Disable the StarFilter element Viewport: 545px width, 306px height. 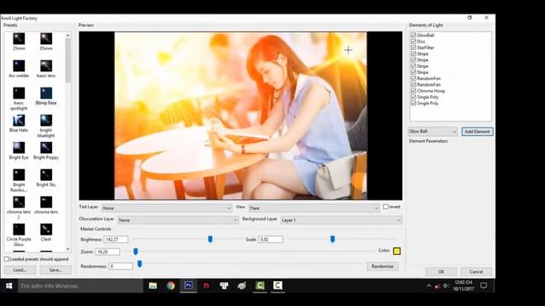414,48
